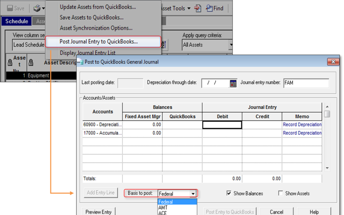The width and height of the screenshot is (344, 215).
Task: Select the 60900 - Depreciation account row
Action: [103, 125]
